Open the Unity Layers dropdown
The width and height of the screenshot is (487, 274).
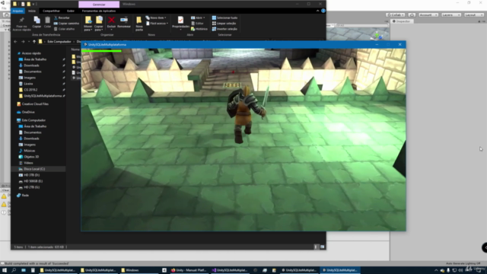pos(451,15)
